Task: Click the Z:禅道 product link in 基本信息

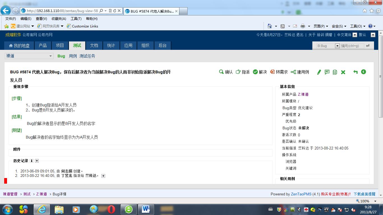Action: click(303, 94)
